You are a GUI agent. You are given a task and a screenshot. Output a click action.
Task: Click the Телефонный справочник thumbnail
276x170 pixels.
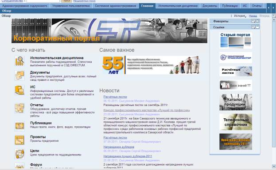(x=236, y=122)
